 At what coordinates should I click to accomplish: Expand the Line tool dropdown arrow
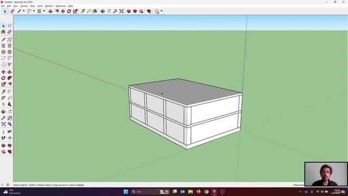pyautogui.click(x=23, y=11)
